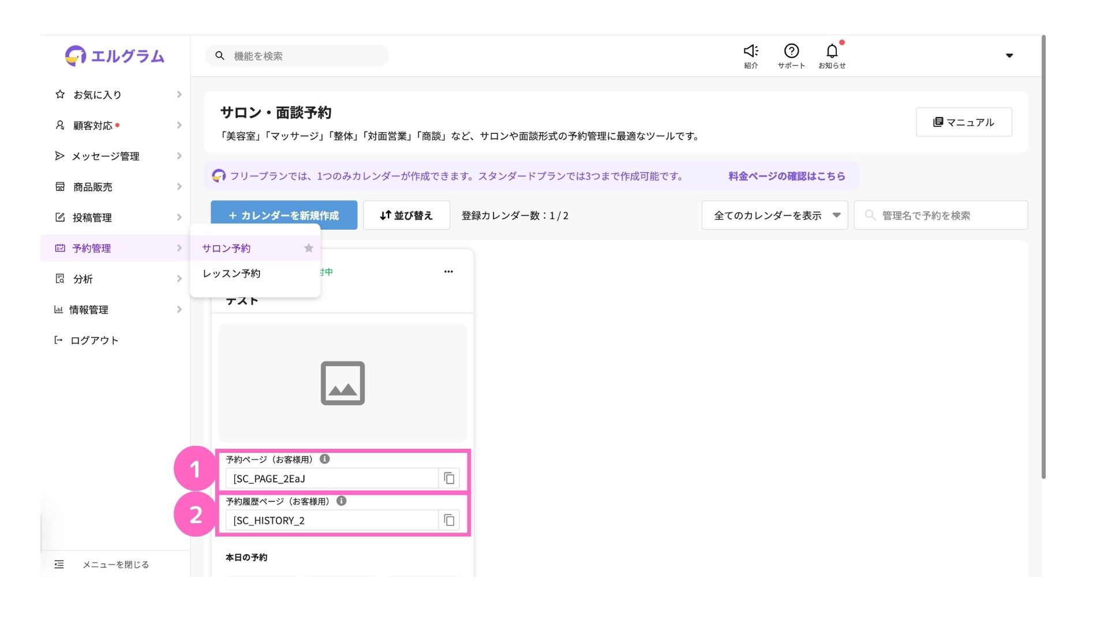Click the 並び替え sort button
The image size is (1108, 623).
406,215
